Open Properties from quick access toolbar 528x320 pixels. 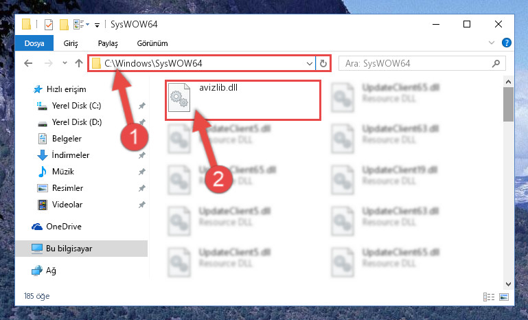tap(49, 25)
